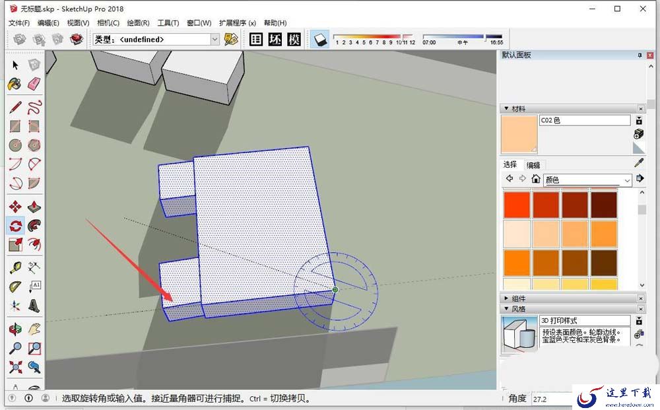Viewport: 660px width, 410px height.
Task: Click the materials home icon
Action: click(x=535, y=179)
